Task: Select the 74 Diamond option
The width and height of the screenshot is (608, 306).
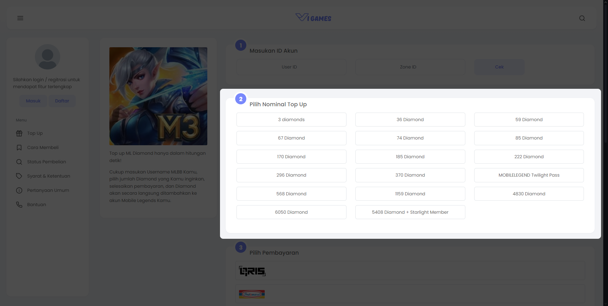Action: (x=410, y=138)
